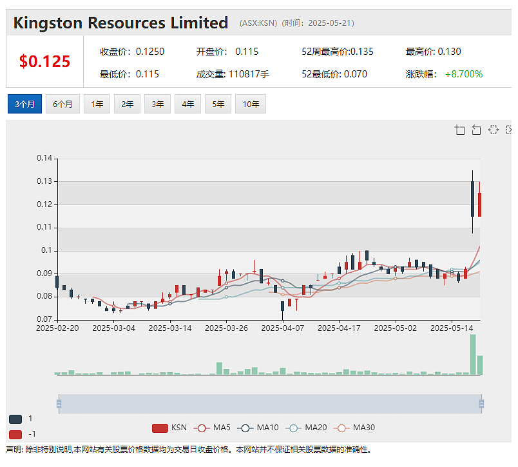Click the 2025-04-17 x-axis label
518x467 pixels.
(339, 328)
